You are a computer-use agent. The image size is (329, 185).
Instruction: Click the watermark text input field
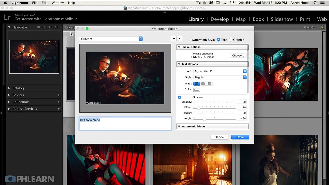pyautogui.click(x=125, y=124)
